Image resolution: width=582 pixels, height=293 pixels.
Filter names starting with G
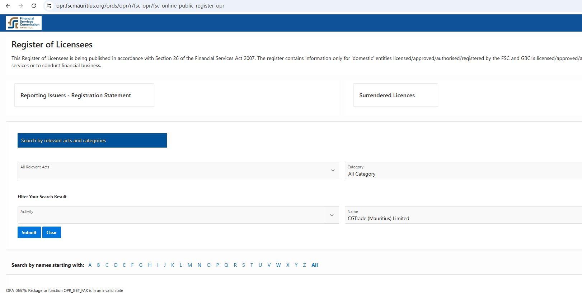[x=141, y=265]
